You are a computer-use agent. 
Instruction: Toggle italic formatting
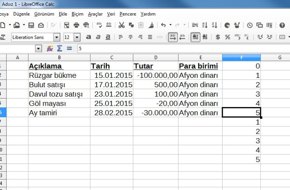(97, 37)
